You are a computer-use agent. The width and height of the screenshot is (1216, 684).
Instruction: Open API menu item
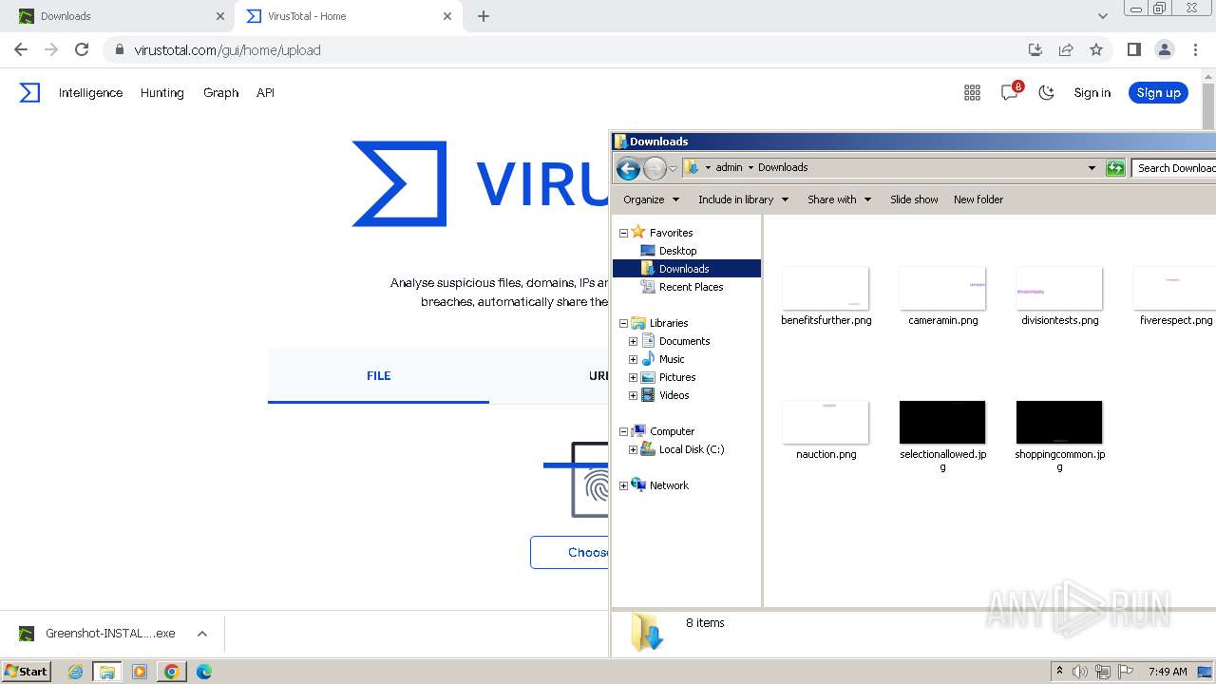pyautogui.click(x=265, y=92)
